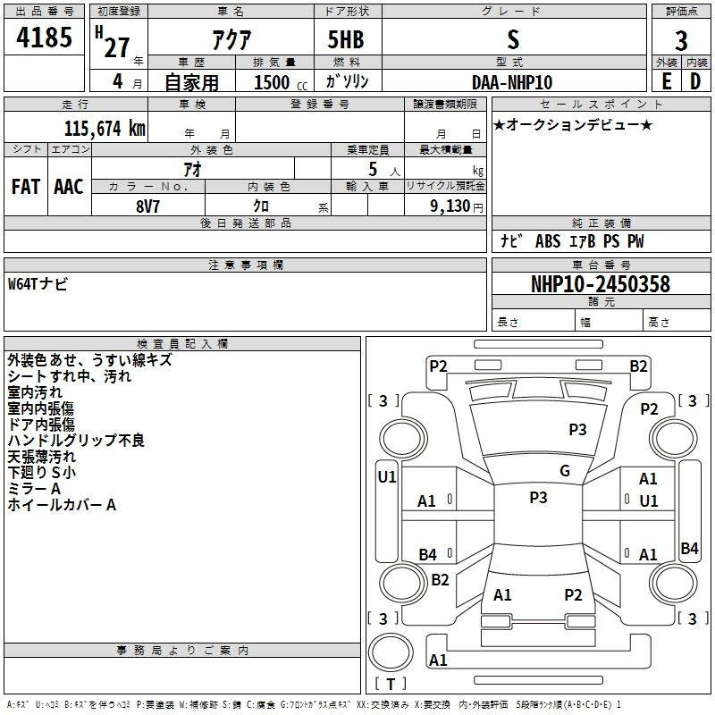Click chassis number NHP10-2450358
715x715 pixels.
pyautogui.click(x=600, y=284)
